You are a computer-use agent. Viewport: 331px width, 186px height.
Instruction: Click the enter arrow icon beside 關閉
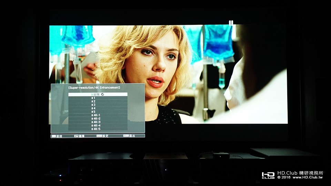point(102,94)
